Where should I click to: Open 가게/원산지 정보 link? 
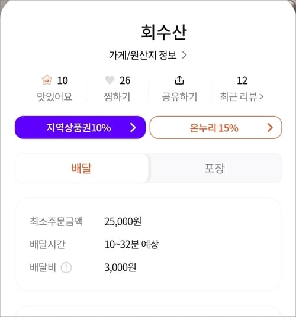click(143, 55)
